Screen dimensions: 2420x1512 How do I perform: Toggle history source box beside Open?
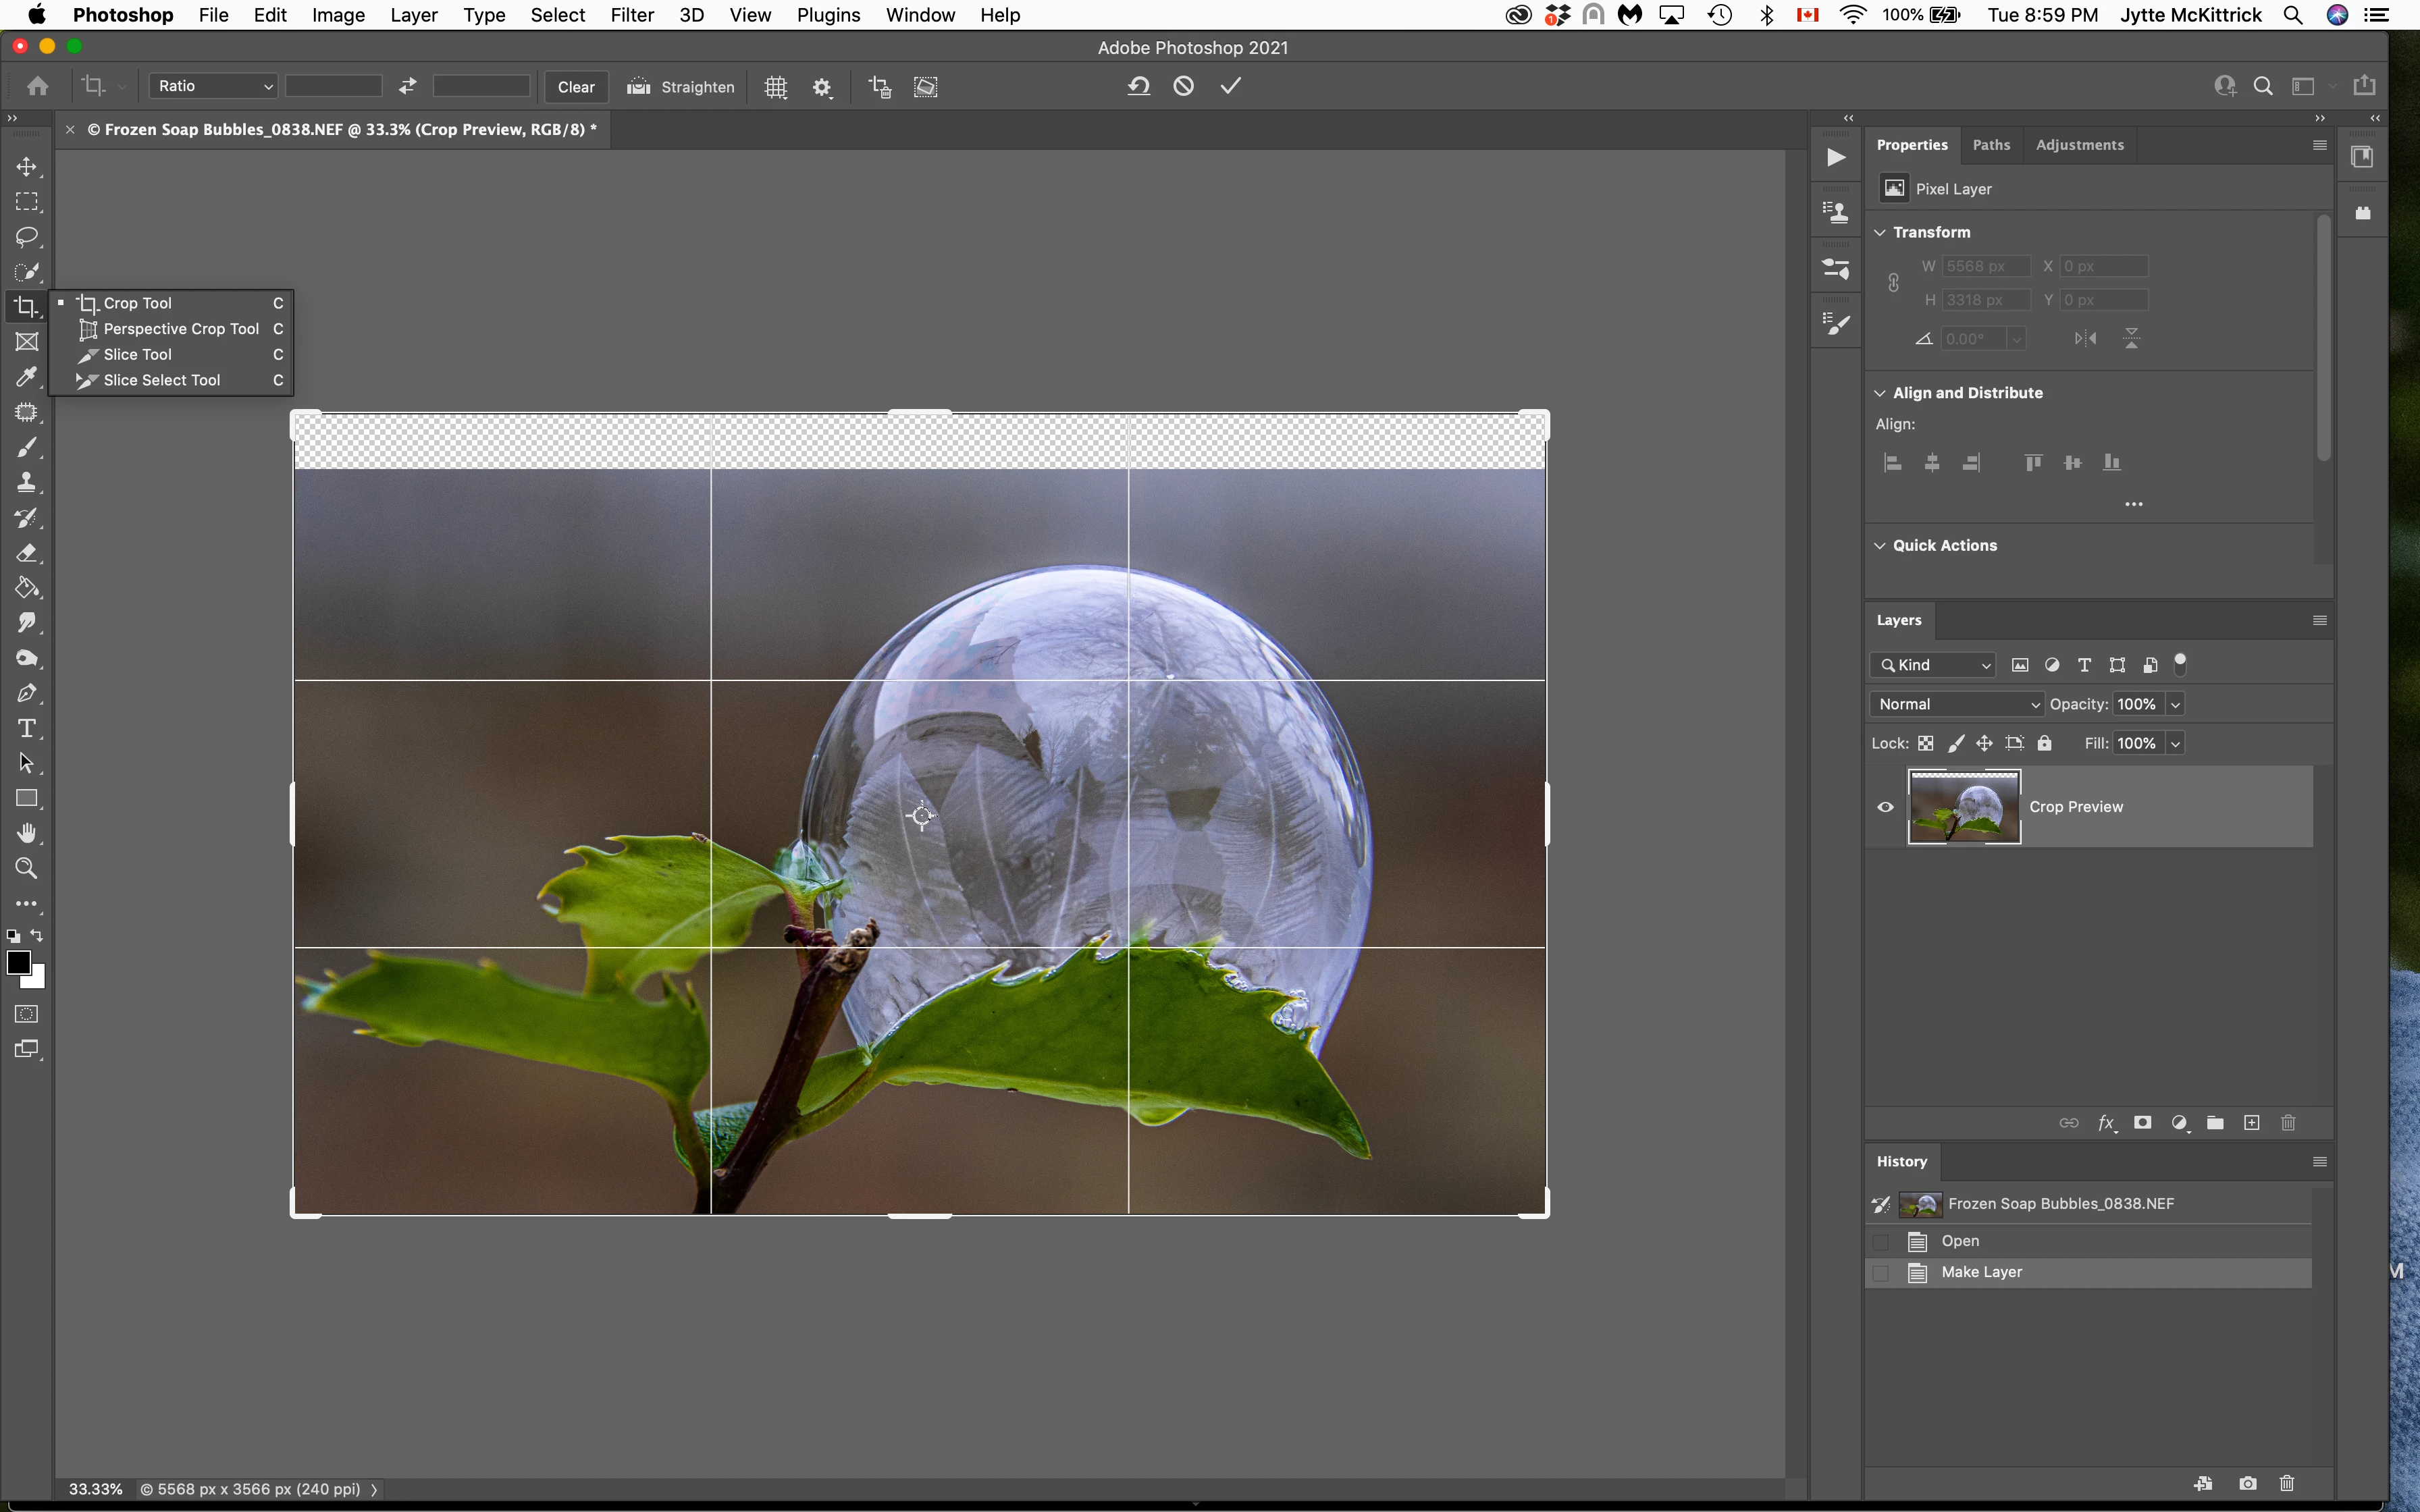1880,1242
